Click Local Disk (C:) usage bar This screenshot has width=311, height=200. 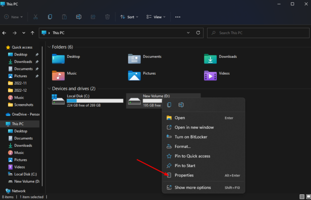[x=95, y=101]
